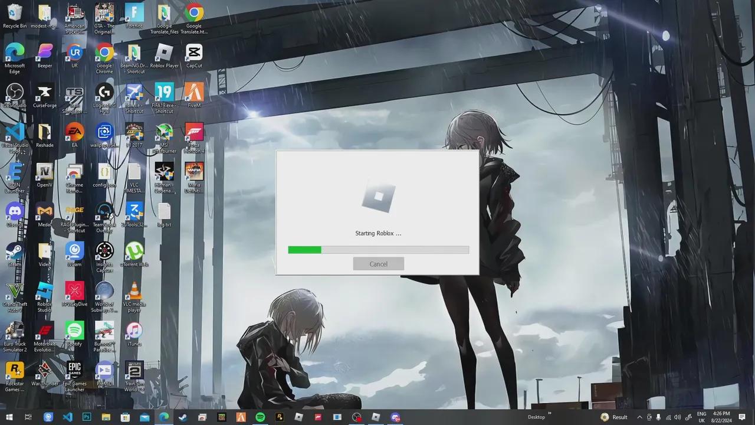Select the MSI Afterburner desktop icon
Image resolution: width=755 pixels, height=425 pixels.
[164, 139]
